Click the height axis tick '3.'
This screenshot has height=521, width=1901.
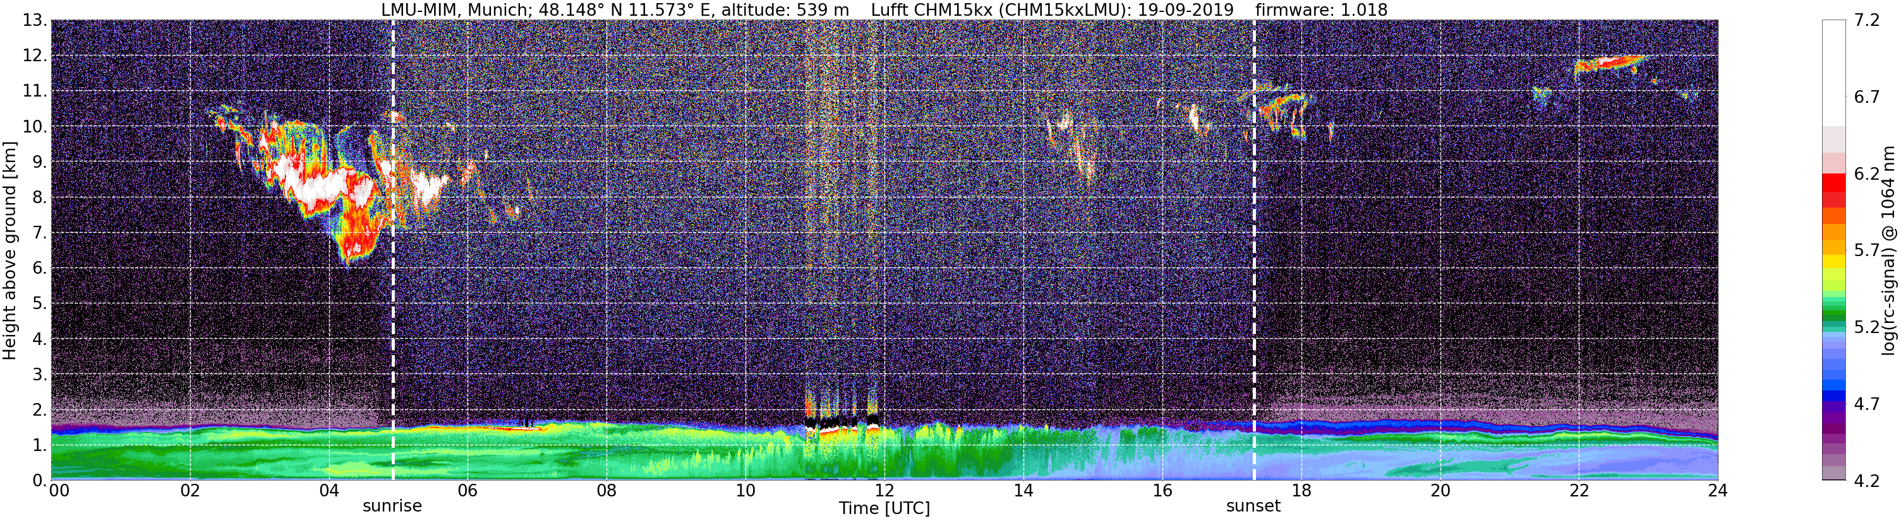pos(40,375)
